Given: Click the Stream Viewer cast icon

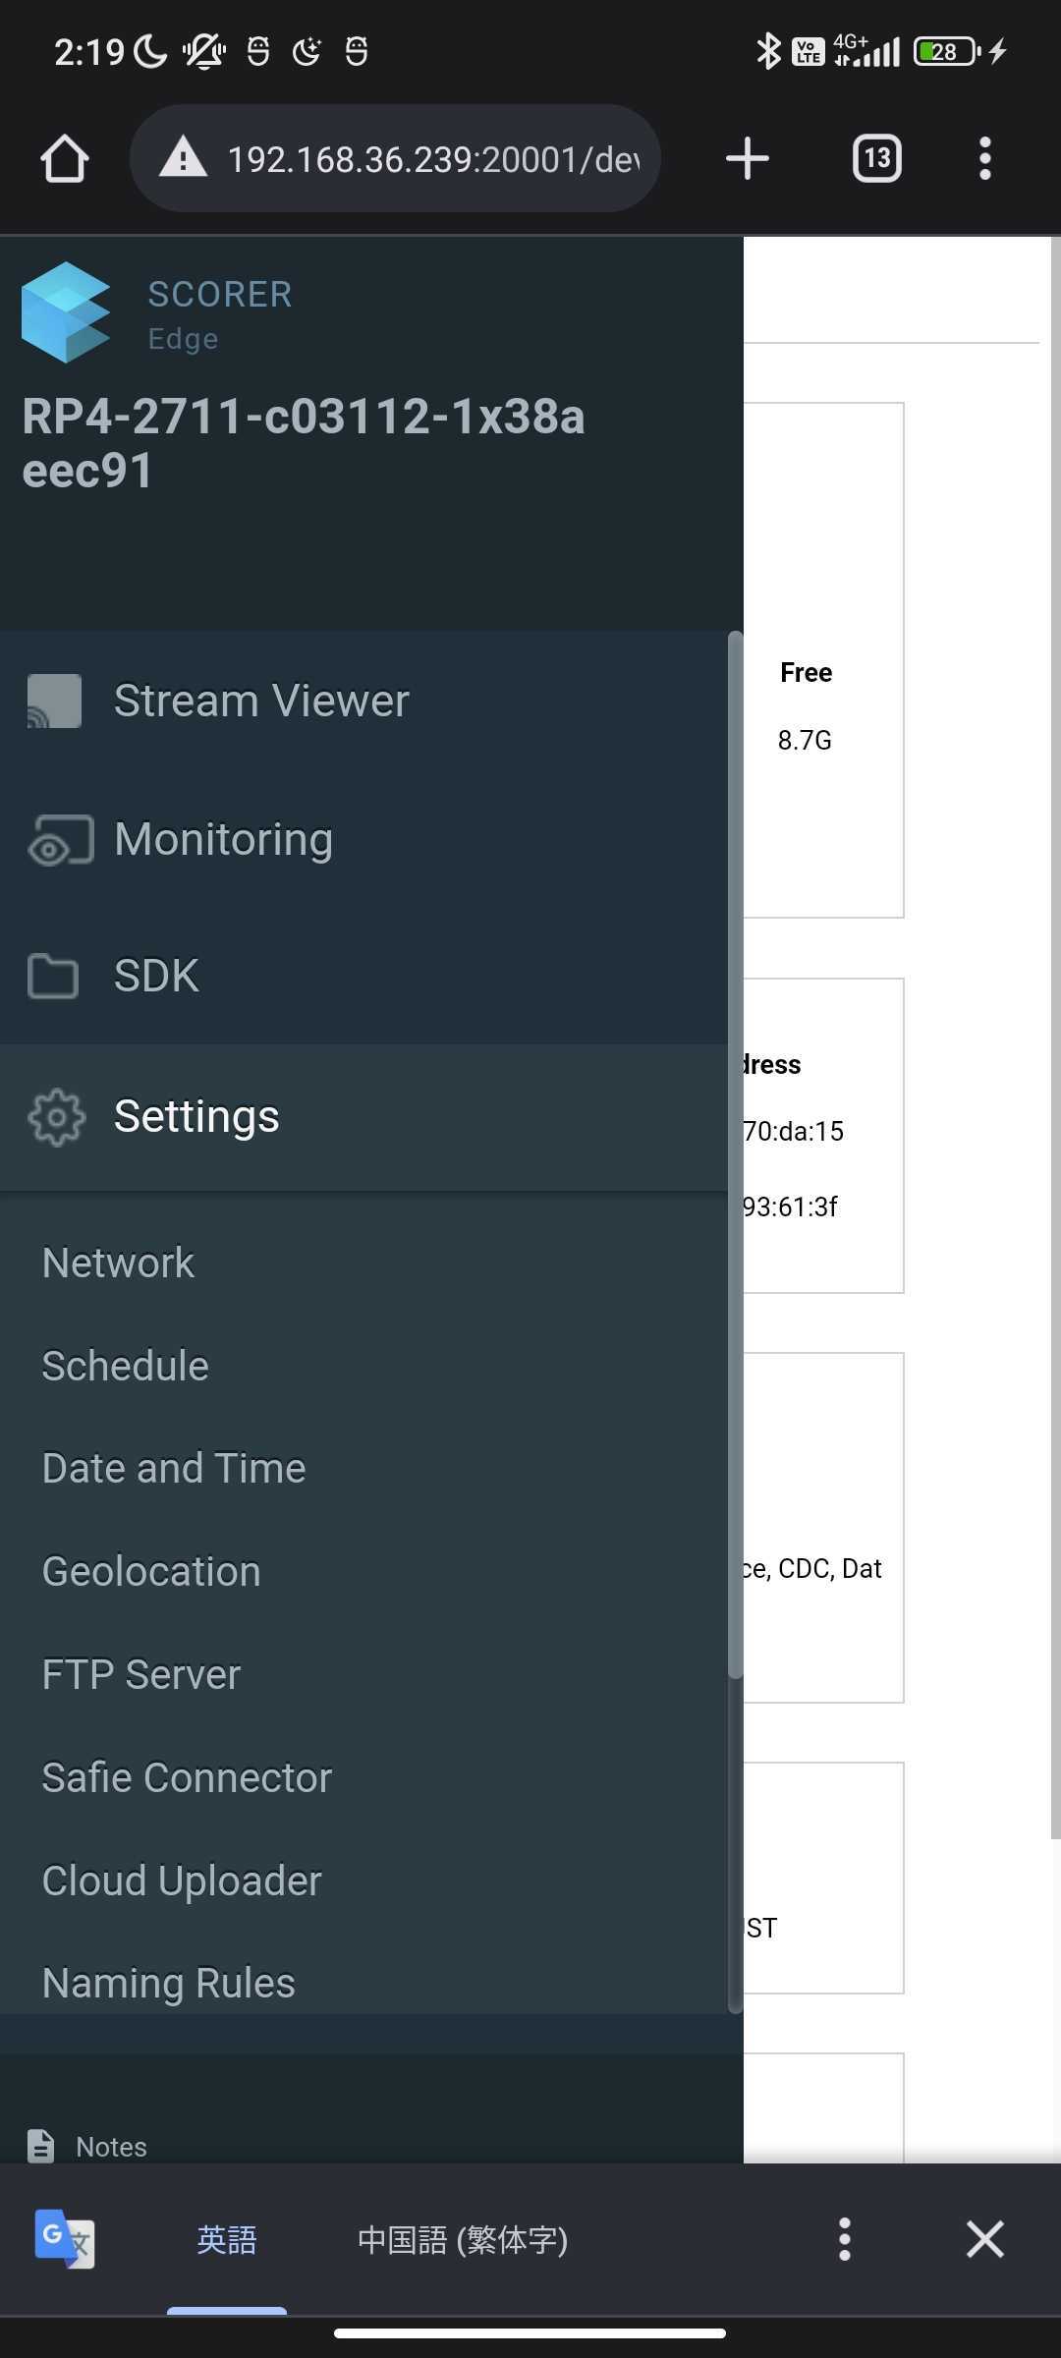Looking at the screenshot, I should point(55,701).
